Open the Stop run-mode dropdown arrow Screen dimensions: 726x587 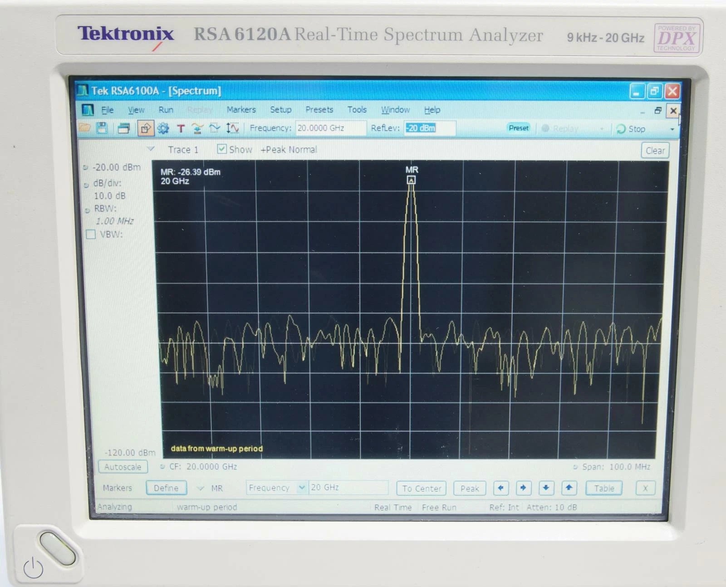(672, 129)
